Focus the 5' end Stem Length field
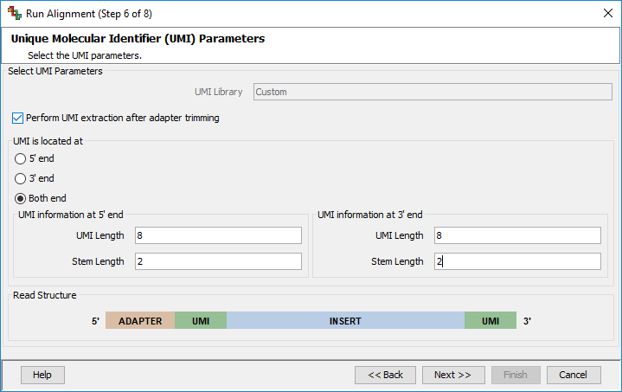The image size is (622, 392). [x=218, y=261]
